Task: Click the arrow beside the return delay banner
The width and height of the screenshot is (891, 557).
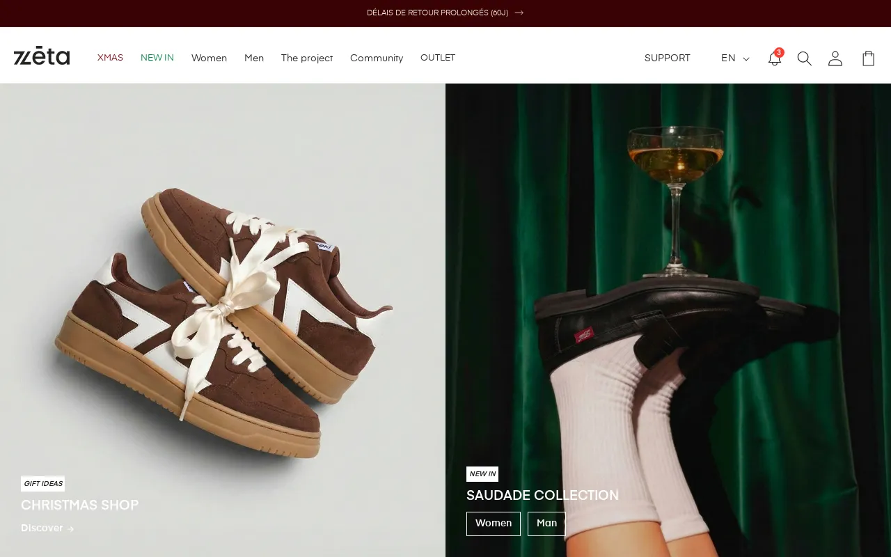Action: point(519,13)
